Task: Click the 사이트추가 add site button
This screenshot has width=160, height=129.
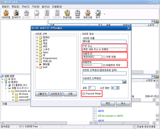Action: tap(56, 94)
